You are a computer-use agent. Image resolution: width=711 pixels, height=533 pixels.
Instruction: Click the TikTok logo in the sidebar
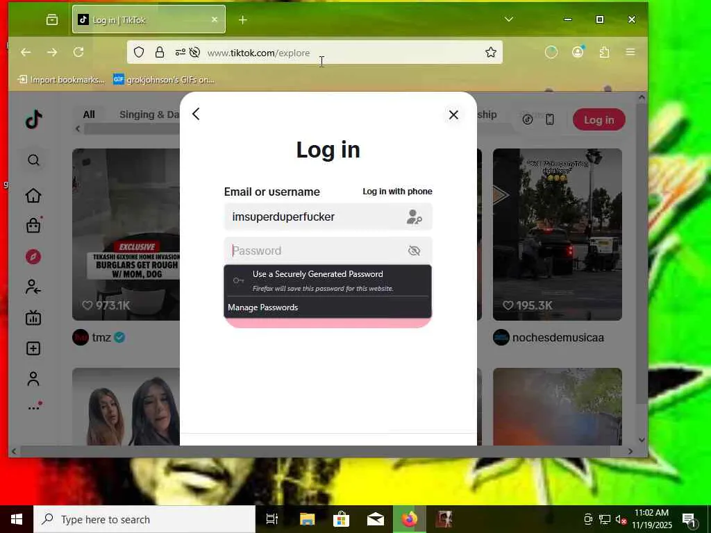(33, 119)
